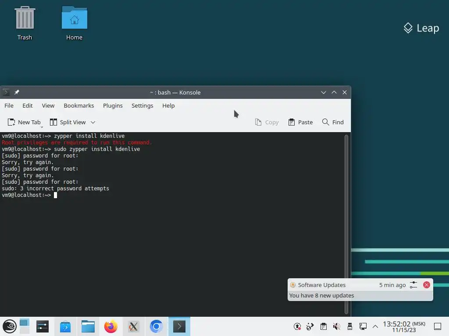Open Chromium browser from taskbar
The width and height of the screenshot is (449, 336).
click(157, 326)
